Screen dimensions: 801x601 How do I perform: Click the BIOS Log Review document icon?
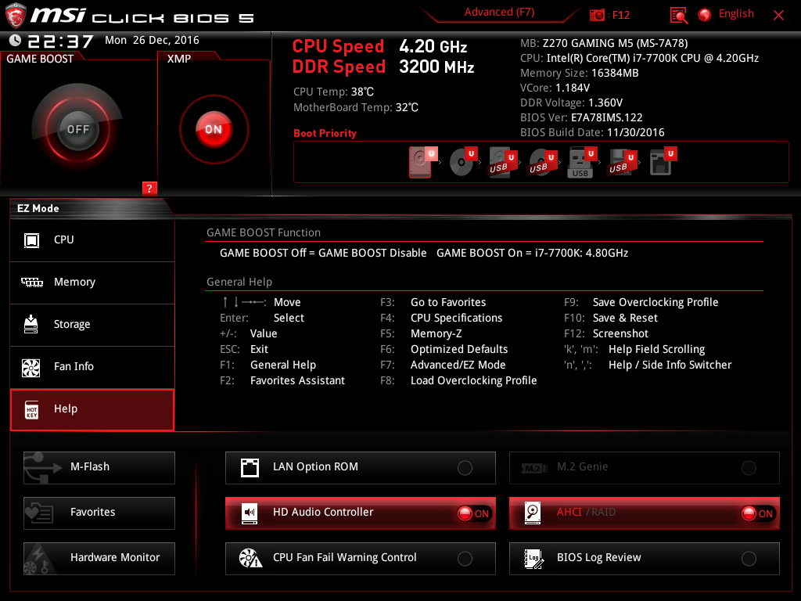click(x=533, y=559)
